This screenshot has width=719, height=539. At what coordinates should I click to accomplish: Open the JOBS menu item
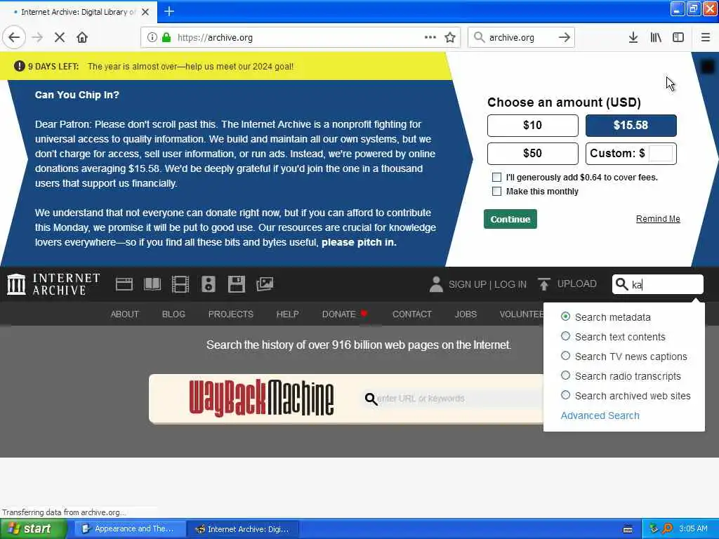tap(466, 314)
